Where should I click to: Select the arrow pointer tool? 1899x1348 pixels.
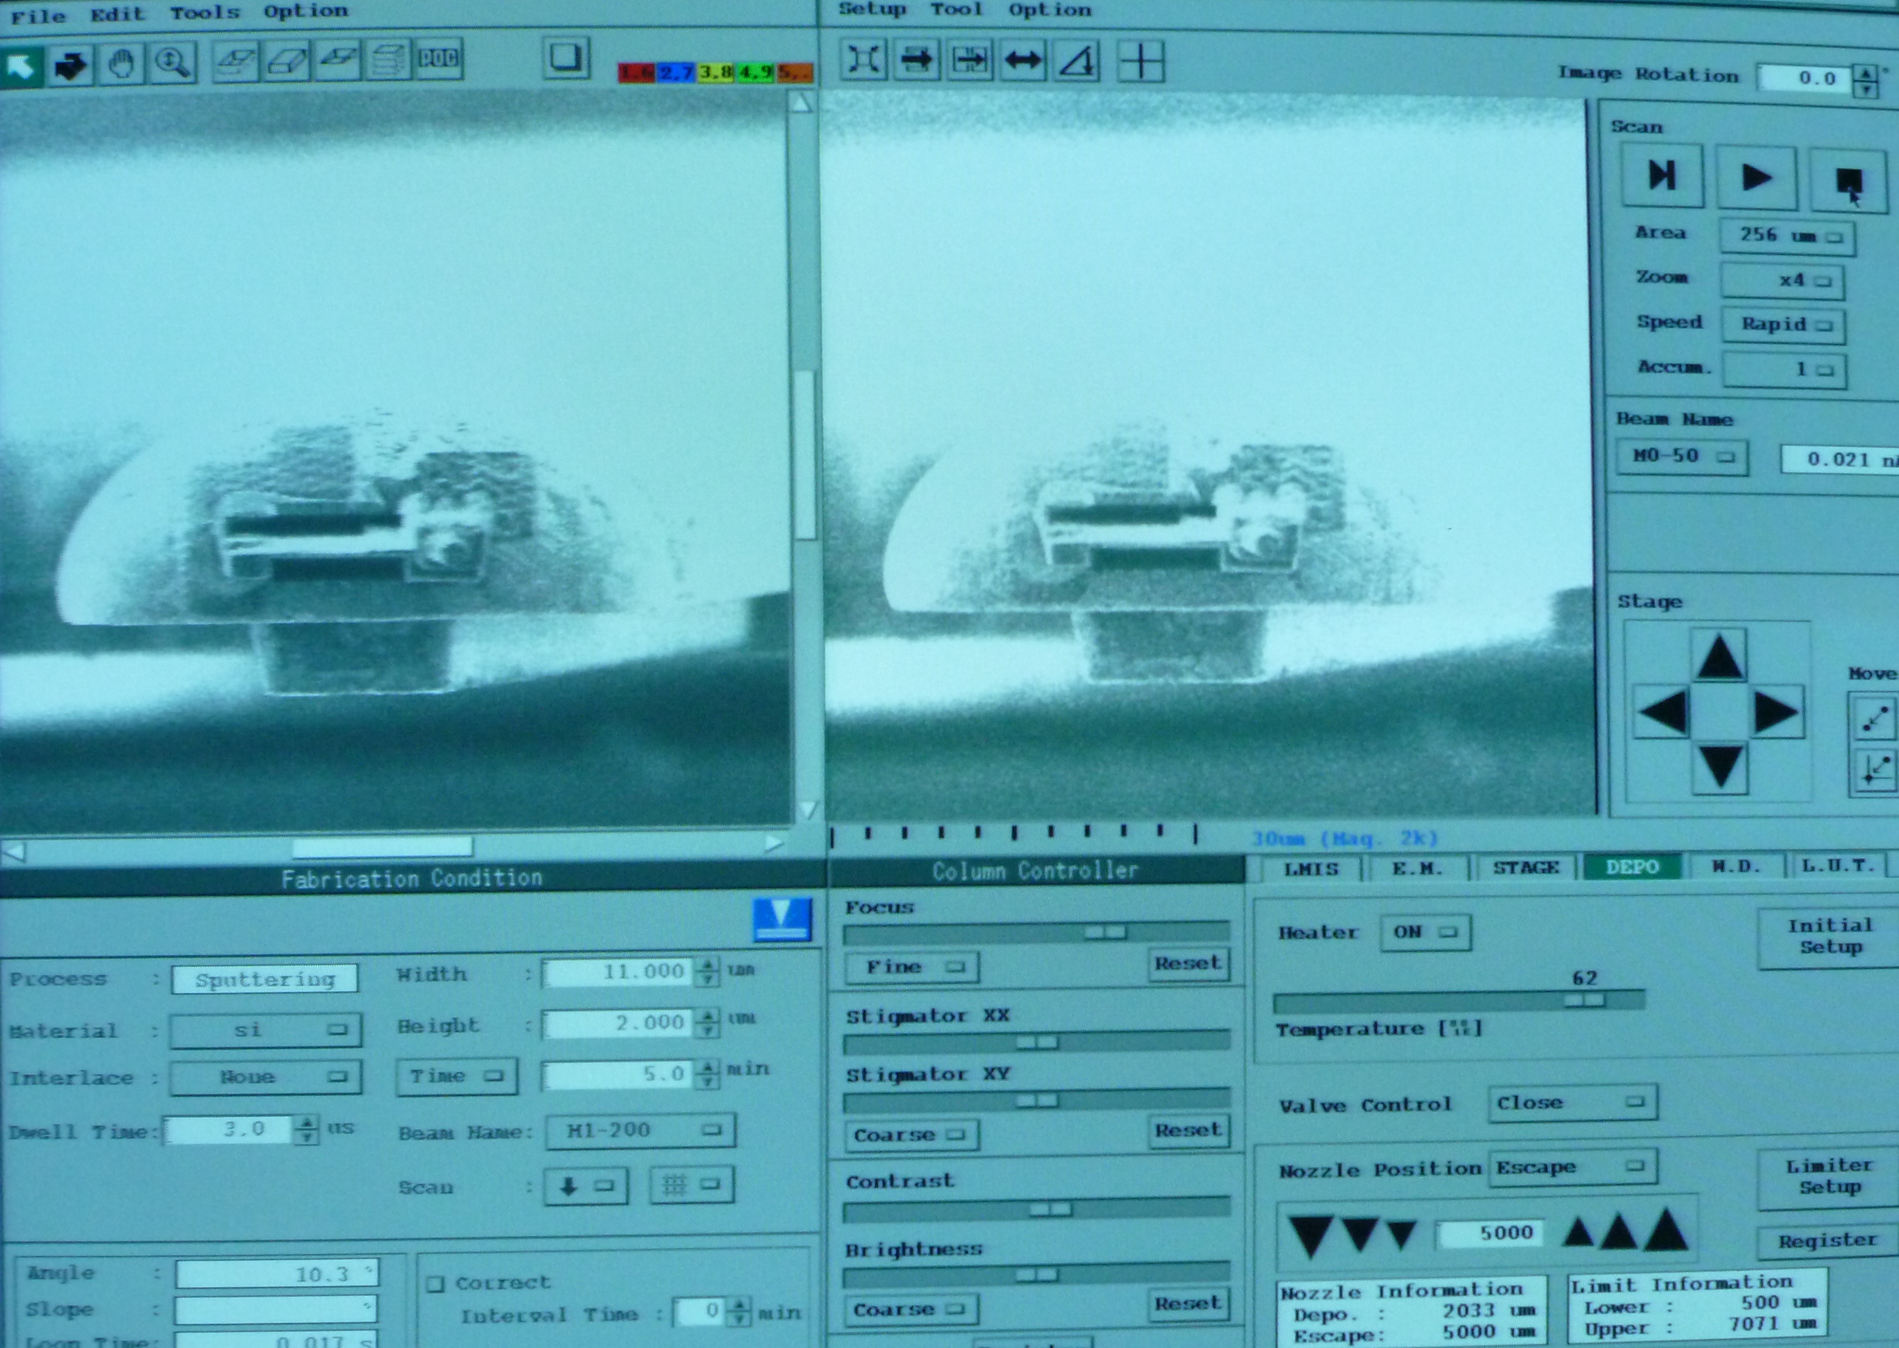coord(21,66)
